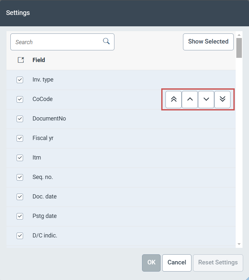The height and width of the screenshot is (280, 249).
Task: Move CoCode field down one position
Action: pos(206,99)
